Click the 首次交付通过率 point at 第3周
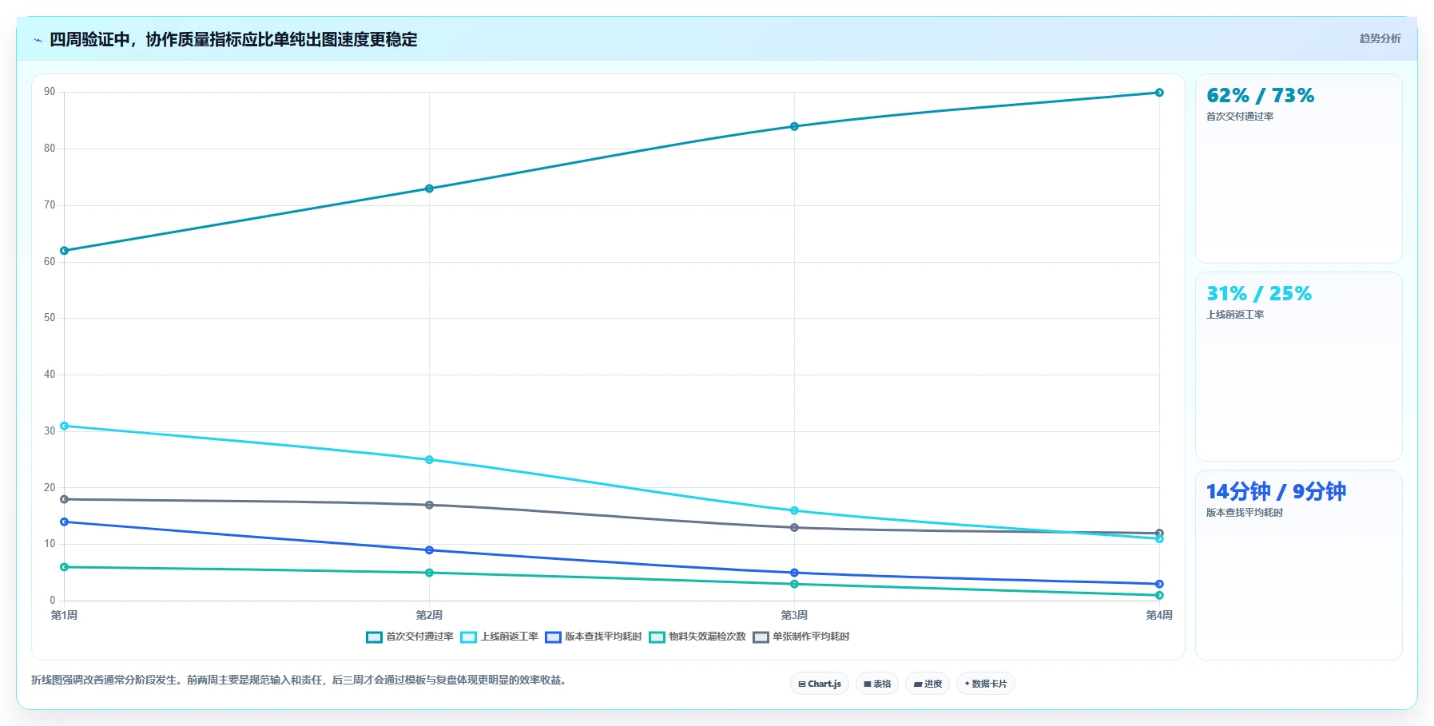This screenshot has width=1434, height=726. click(794, 126)
